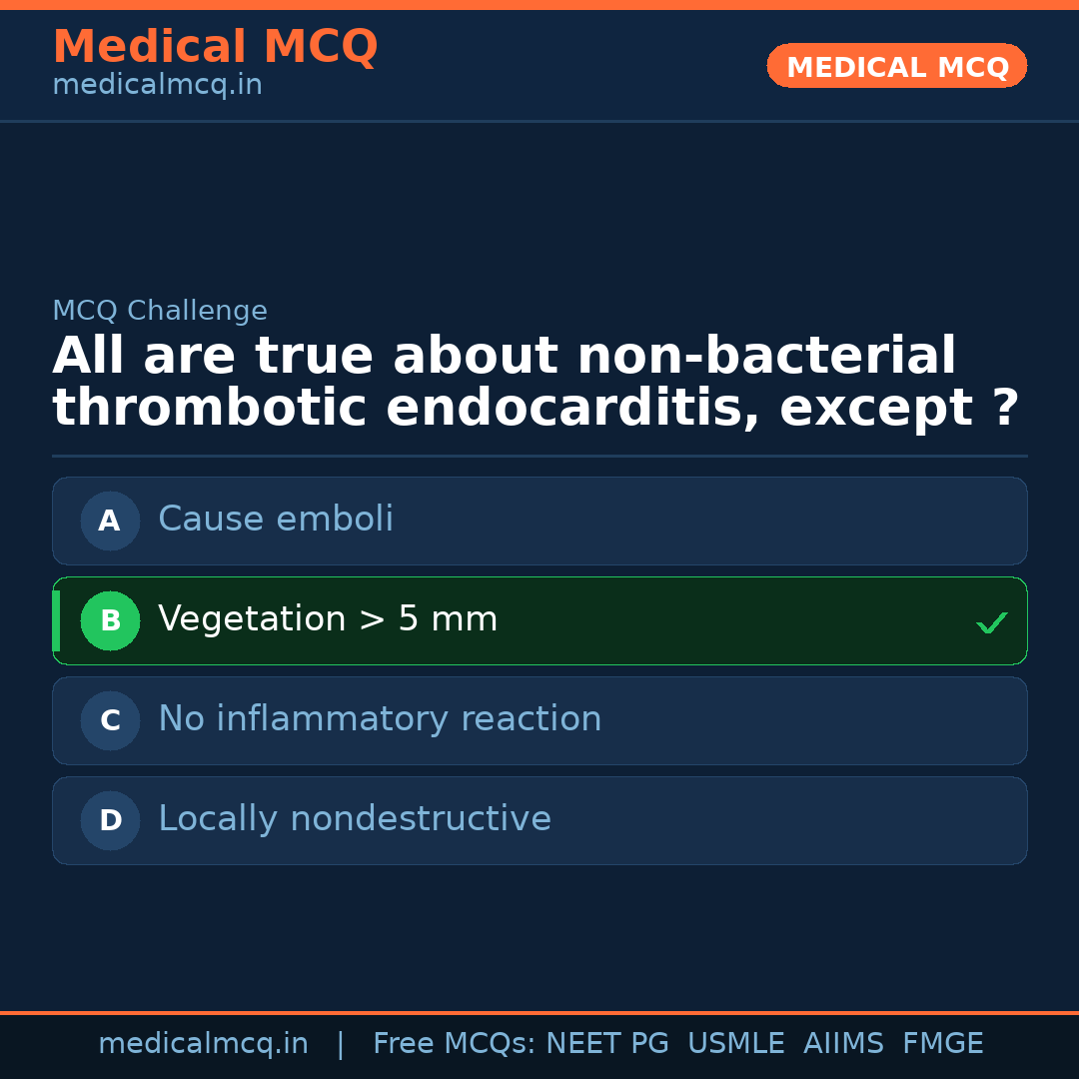The height and width of the screenshot is (1079, 1079).
Task: Click the "MCQ Challenge" label
Action: [x=160, y=312]
